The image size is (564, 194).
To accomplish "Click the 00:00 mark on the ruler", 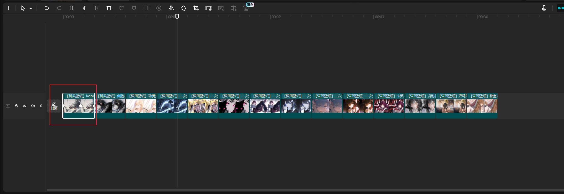I will [69, 17].
